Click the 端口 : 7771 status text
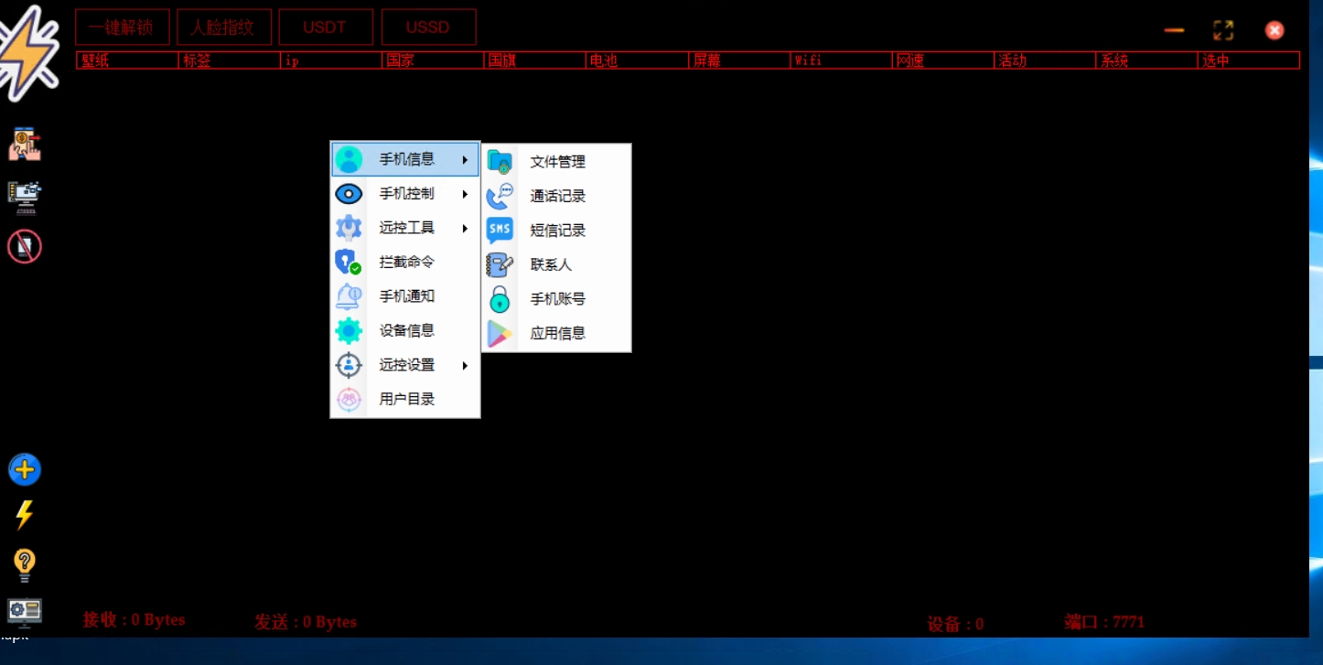Image resolution: width=1323 pixels, height=665 pixels. [1104, 622]
